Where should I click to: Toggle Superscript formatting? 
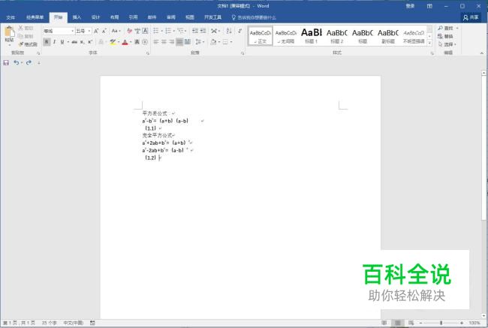[x=90, y=42]
